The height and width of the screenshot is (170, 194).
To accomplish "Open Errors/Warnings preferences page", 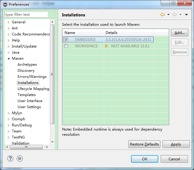I will (x=32, y=77).
